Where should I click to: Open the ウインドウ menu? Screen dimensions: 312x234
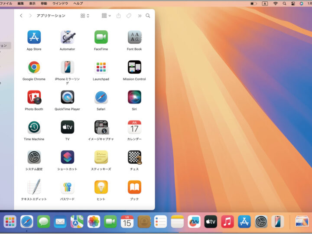coord(60,3)
